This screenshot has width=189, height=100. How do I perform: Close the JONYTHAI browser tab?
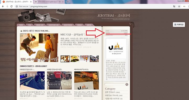tap(31, 2)
